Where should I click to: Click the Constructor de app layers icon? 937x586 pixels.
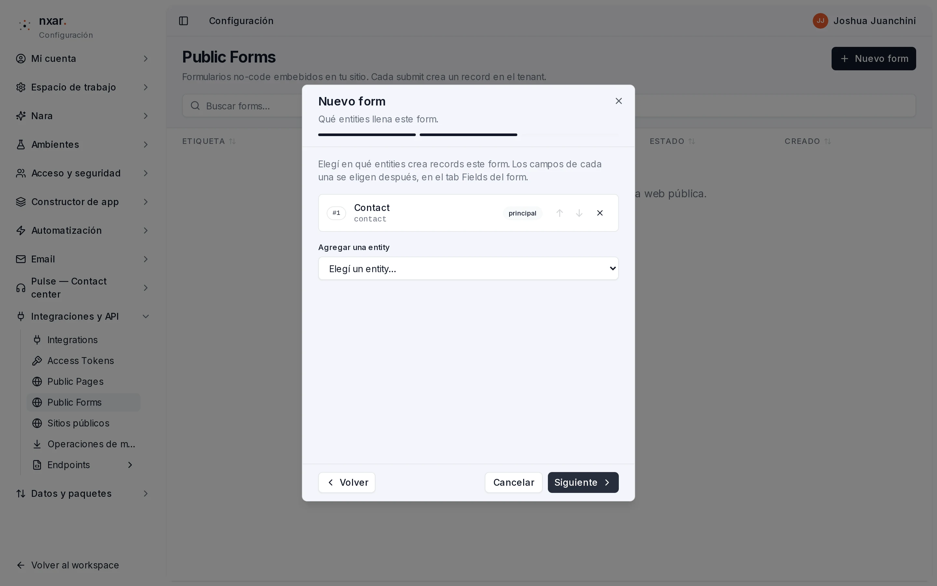tap(21, 202)
